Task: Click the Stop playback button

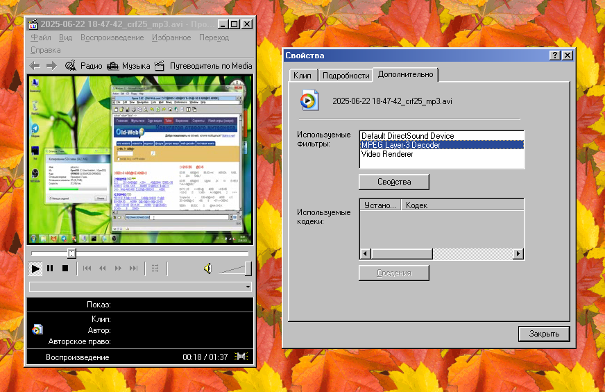Action: click(65, 268)
